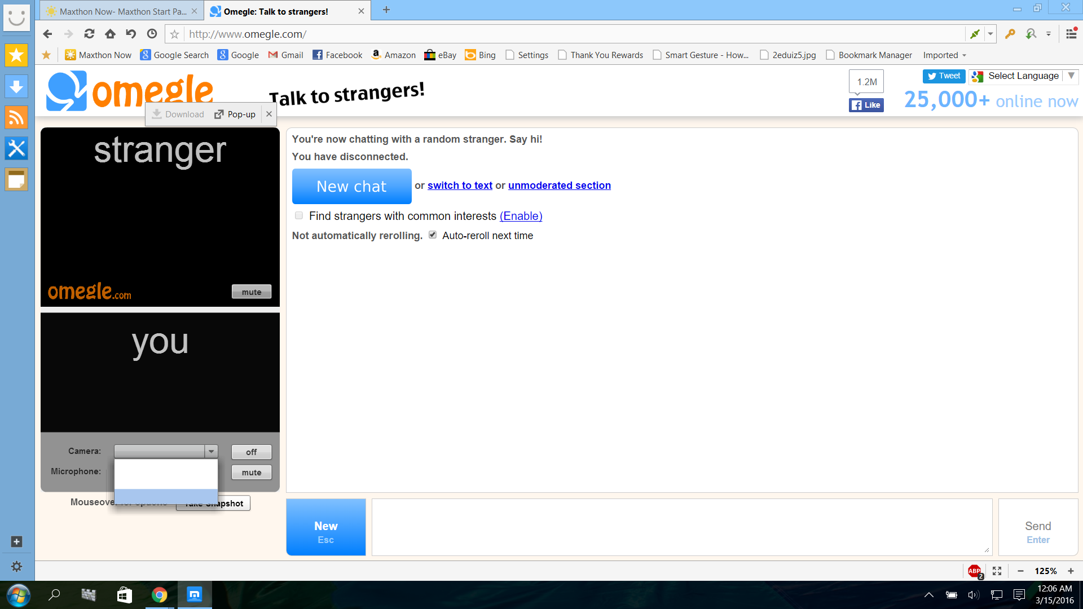
Task: Add sidebar extension with plus icon
Action: [x=16, y=541]
